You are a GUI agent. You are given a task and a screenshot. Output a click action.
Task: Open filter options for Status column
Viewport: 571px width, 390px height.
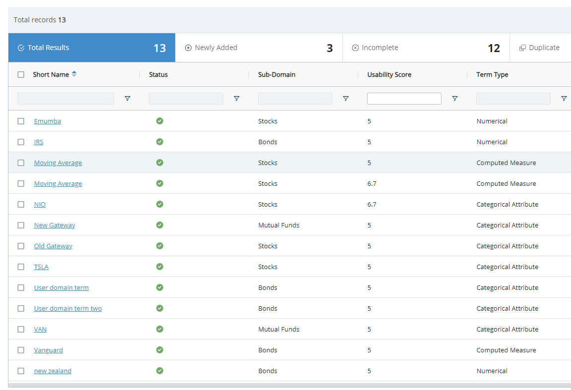[x=237, y=99]
